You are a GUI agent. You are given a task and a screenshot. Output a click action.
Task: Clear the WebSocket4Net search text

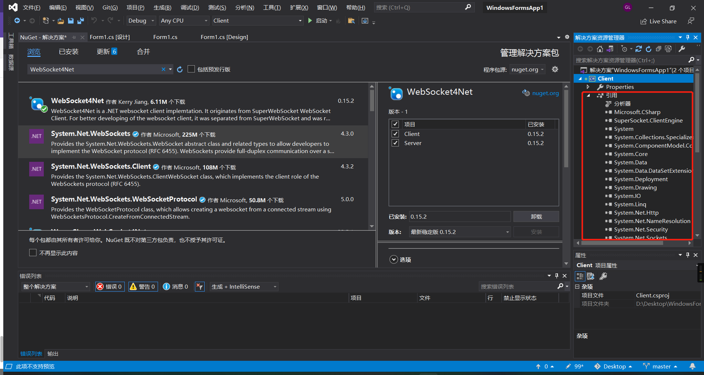pyautogui.click(x=164, y=69)
